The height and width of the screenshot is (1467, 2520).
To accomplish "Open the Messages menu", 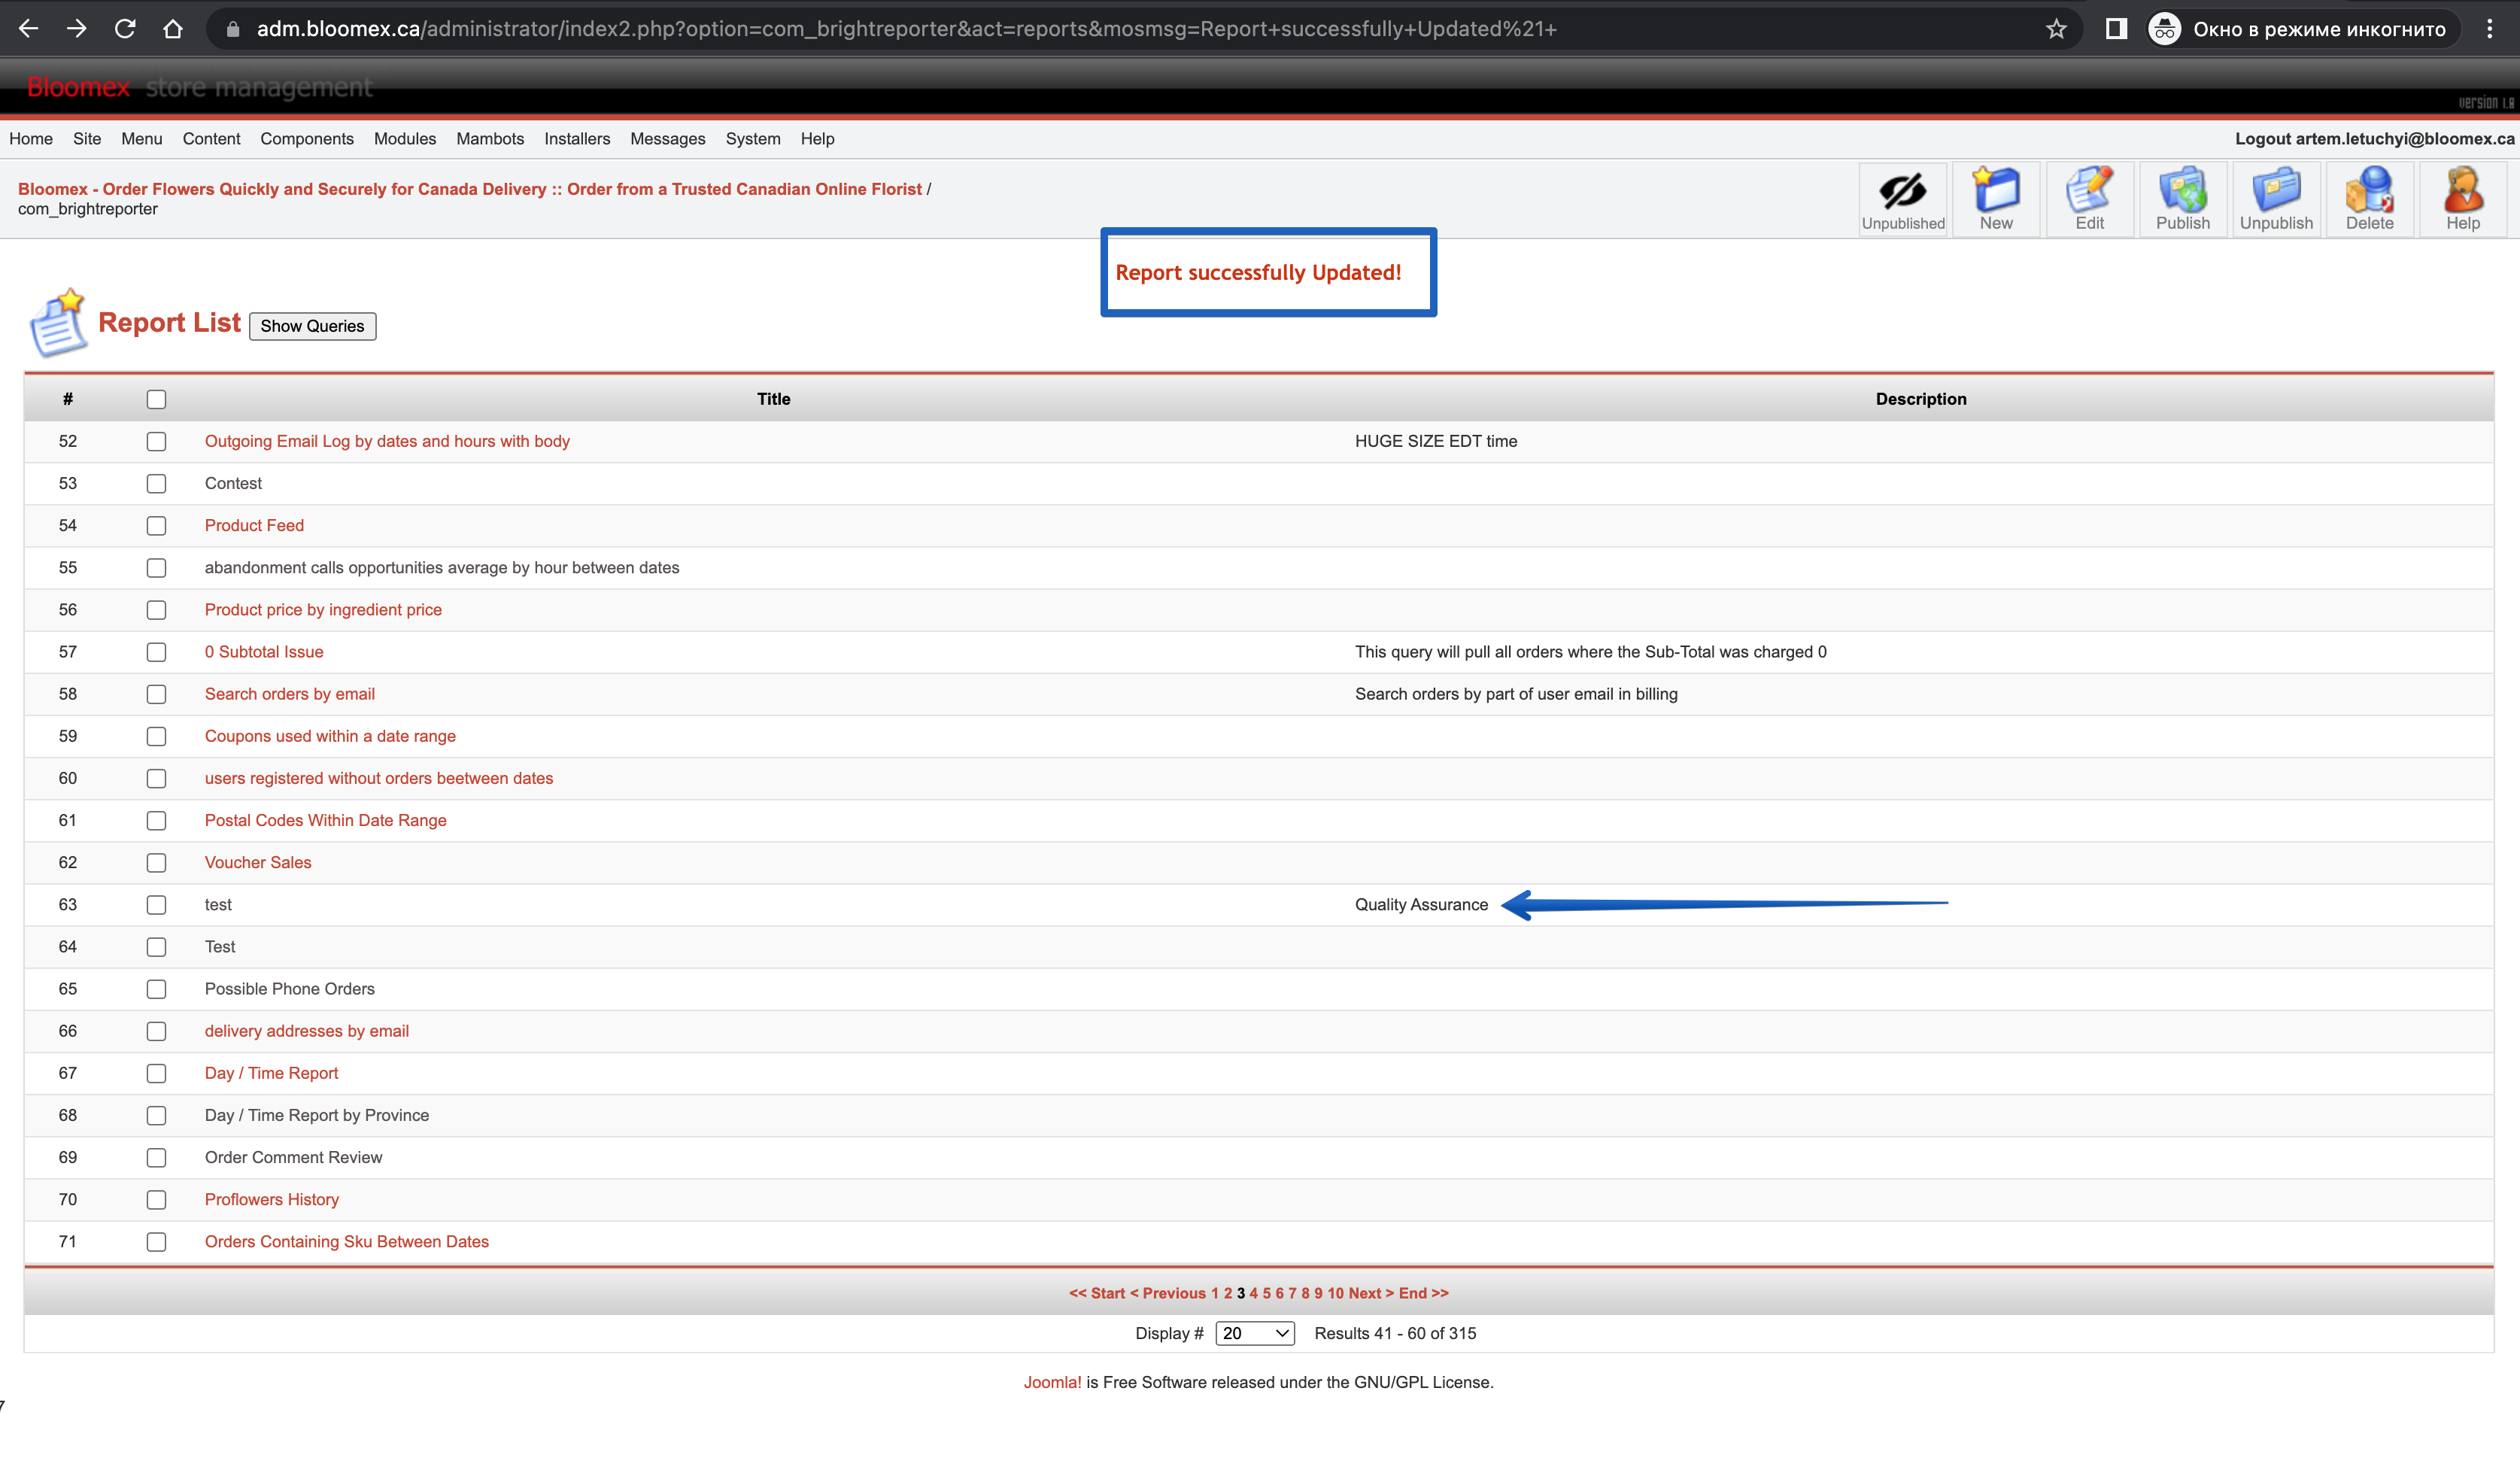I will tap(668, 139).
